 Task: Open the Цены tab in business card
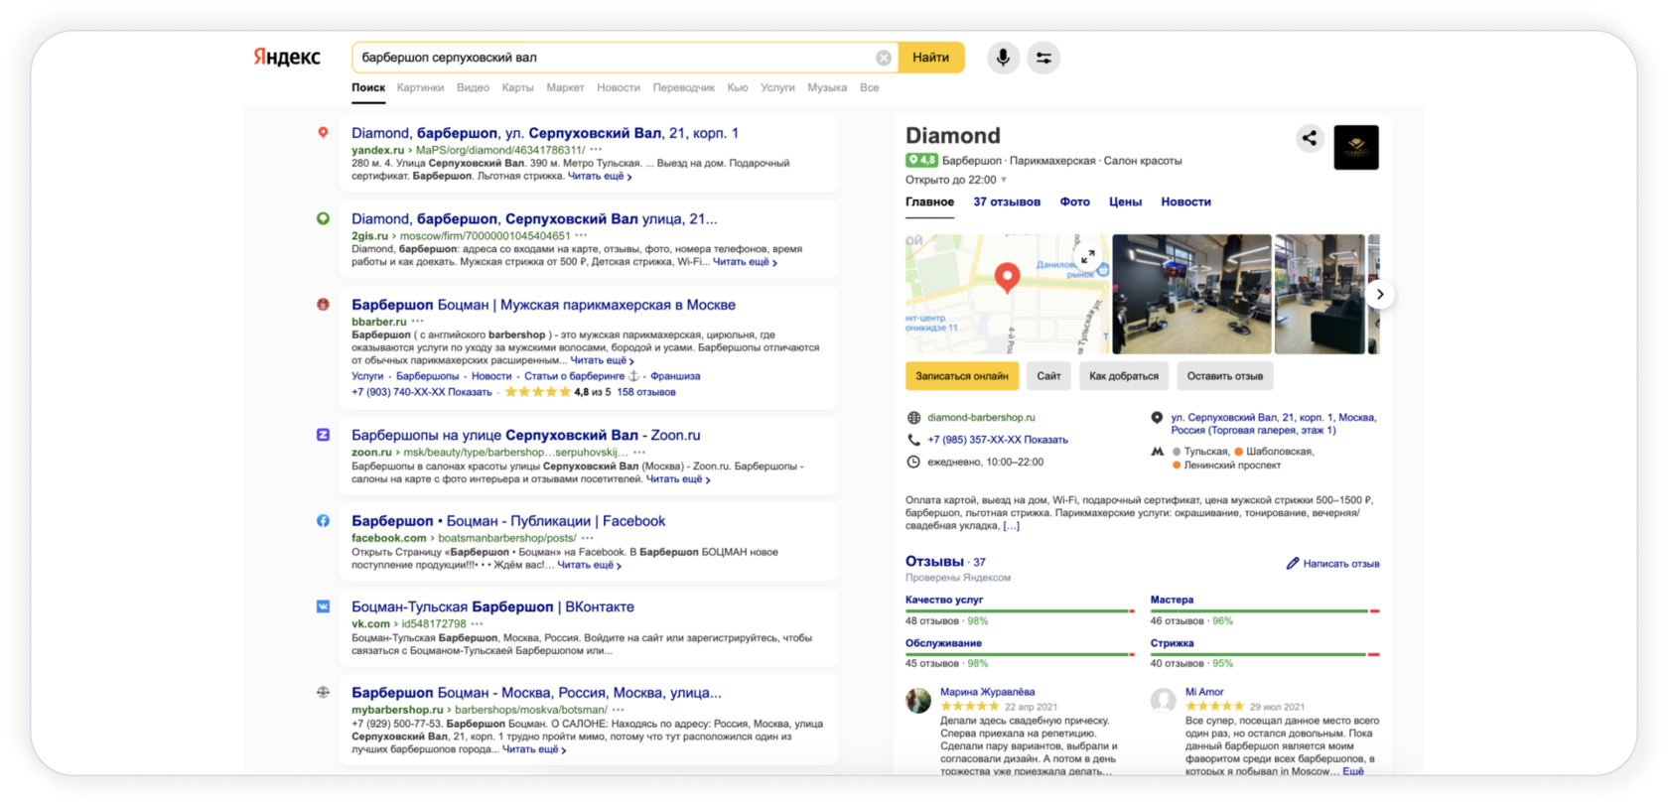[1125, 201]
